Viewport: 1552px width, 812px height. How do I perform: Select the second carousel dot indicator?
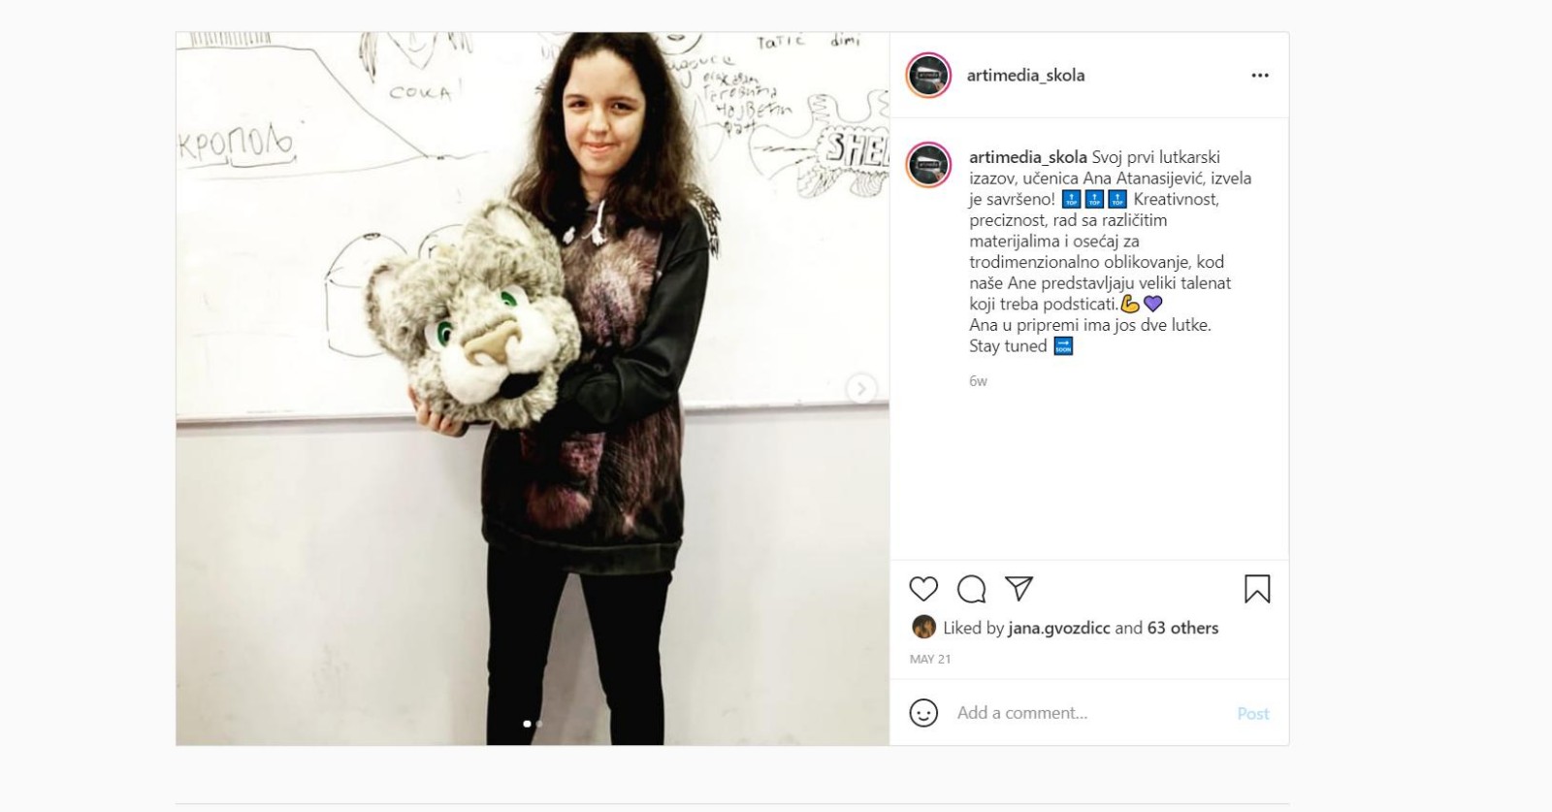click(539, 724)
